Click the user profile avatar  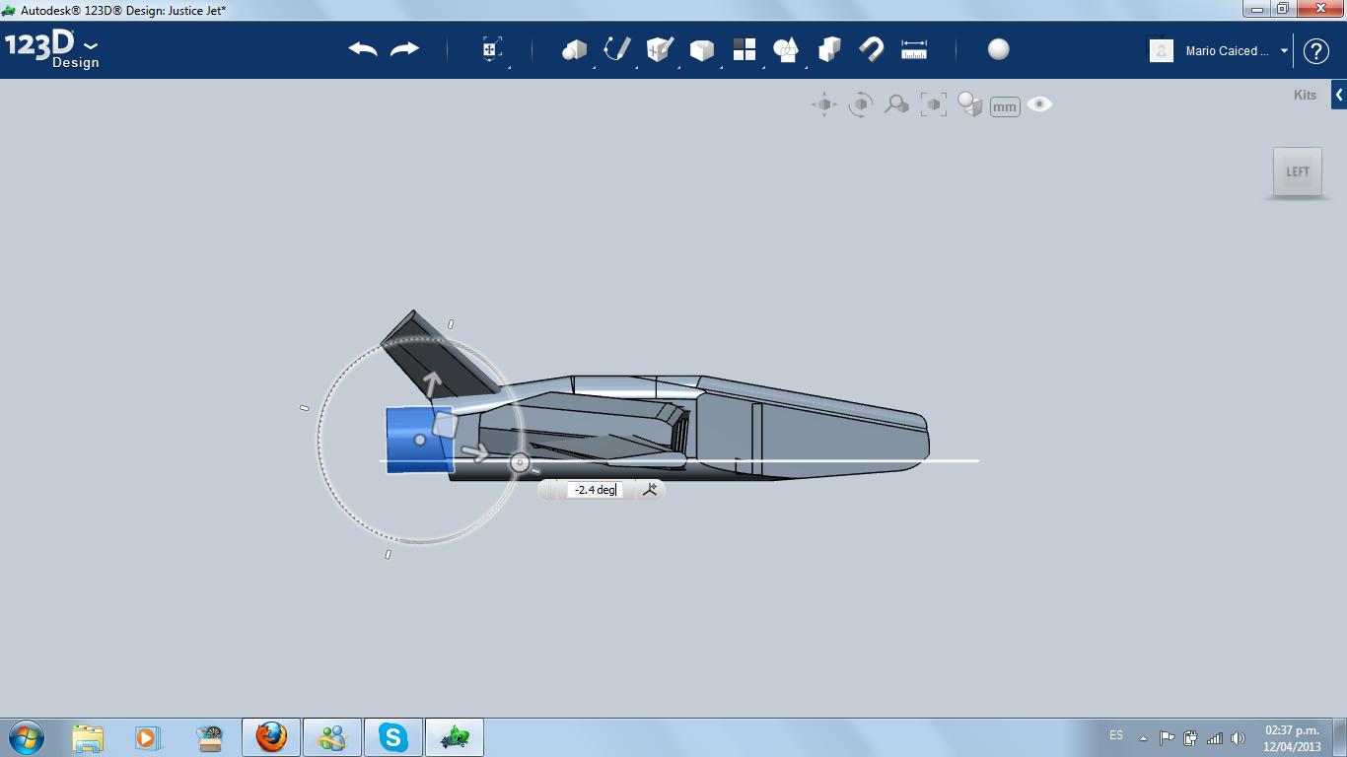tap(1162, 50)
